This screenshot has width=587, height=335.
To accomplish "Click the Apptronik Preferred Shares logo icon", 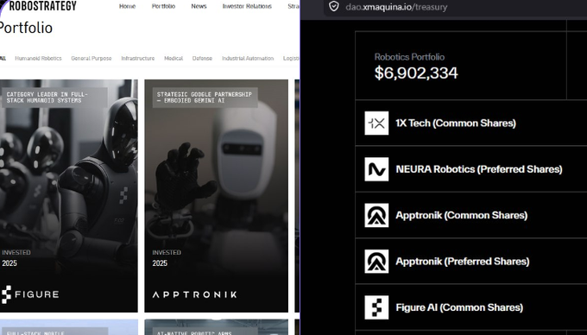I will pos(376,262).
